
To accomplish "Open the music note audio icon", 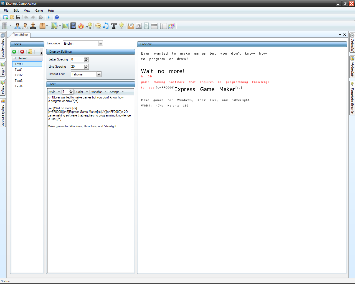I will click(x=106, y=26).
